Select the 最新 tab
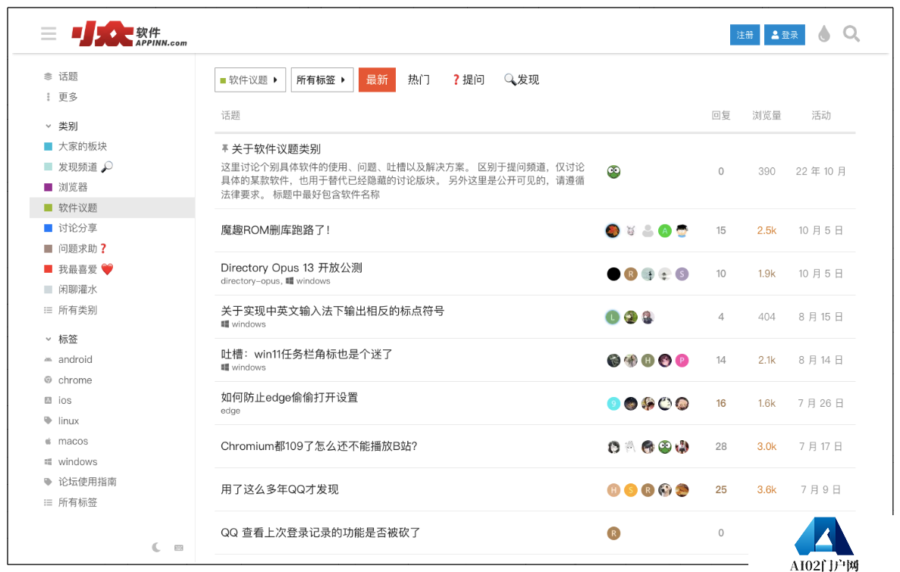The height and width of the screenshot is (572, 900). pyautogui.click(x=377, y=80)
